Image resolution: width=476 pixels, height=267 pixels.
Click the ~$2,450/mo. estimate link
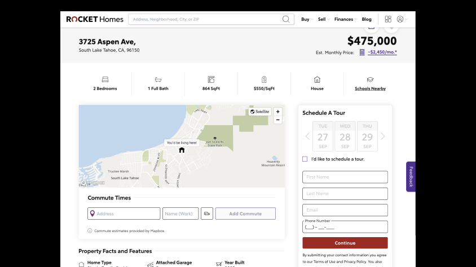(x=382, y=52)
